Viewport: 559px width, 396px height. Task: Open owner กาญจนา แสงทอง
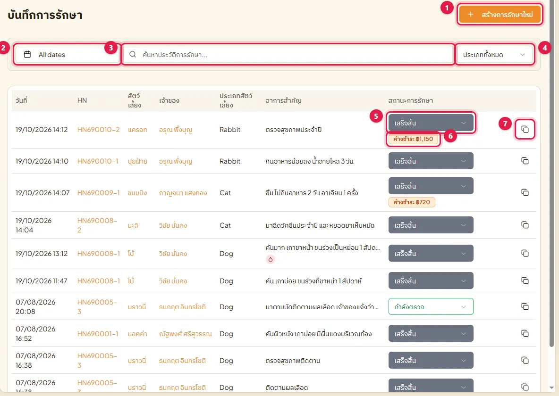[183, 193]
